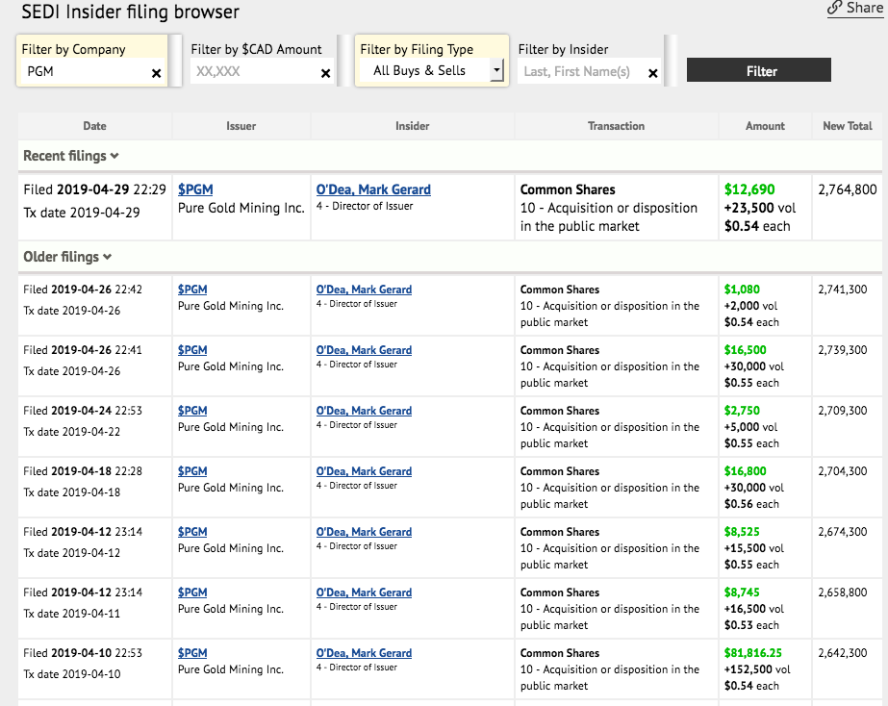Open $PGM link in the 2019-04-29 filing

195,189
